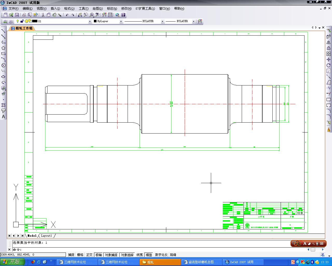Select the Spline curve tool
The height and width of the screenshot is (266, 332).
(3, 71)
